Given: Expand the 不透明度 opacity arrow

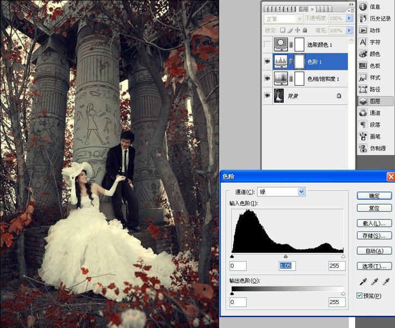Looking at the screenshot, I should [x=349, y=19].
